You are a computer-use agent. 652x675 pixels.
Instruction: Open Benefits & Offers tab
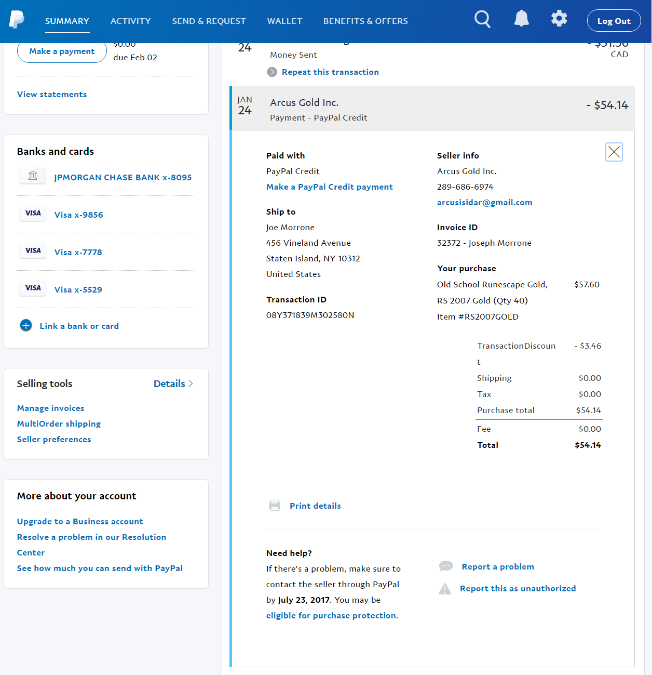pyautogui.click(x=365, y=21)
